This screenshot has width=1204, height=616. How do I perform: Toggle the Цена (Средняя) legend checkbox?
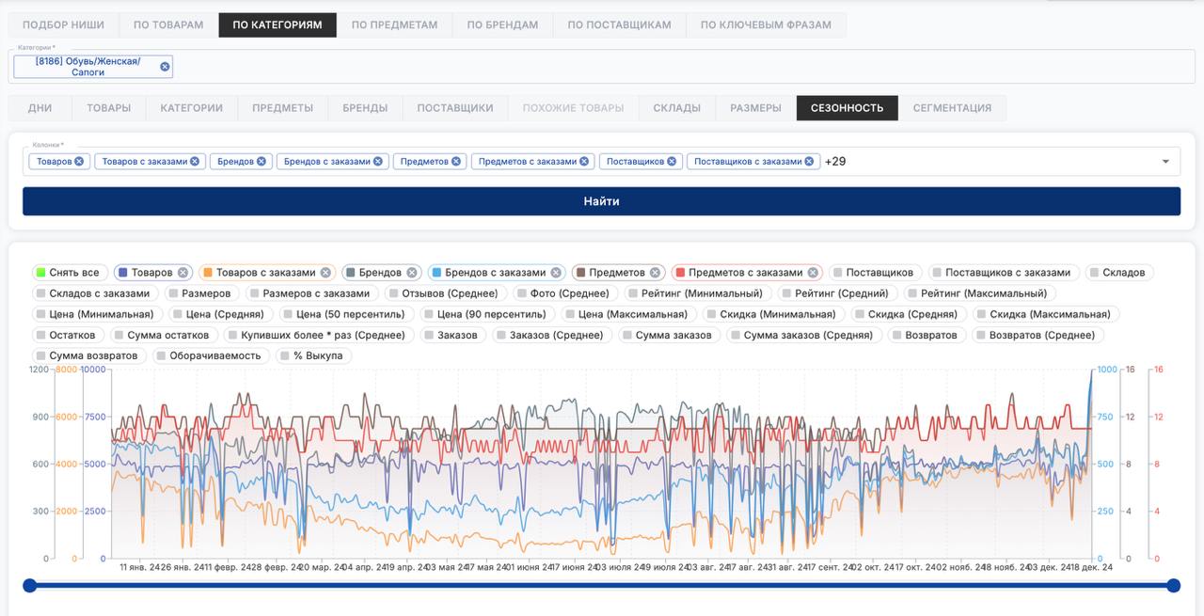178,314
